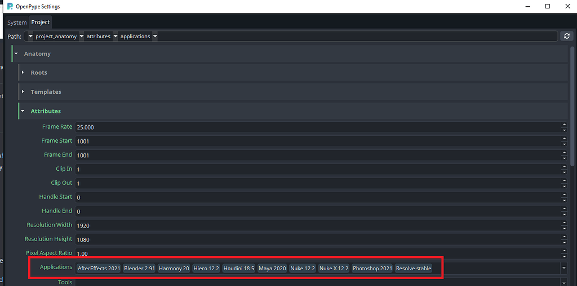Expand the Templates section
577x286 pixels.
coord(23,92)
